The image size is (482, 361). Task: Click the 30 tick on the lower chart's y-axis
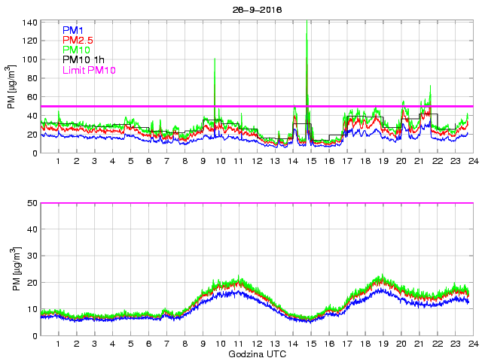pyautogui.click(x=32, y=256)
